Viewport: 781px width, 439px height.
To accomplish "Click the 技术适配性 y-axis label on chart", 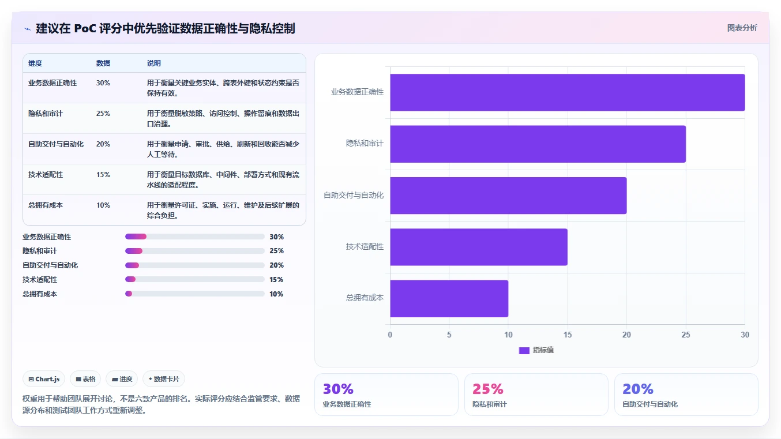I will (x=365, y=246).
